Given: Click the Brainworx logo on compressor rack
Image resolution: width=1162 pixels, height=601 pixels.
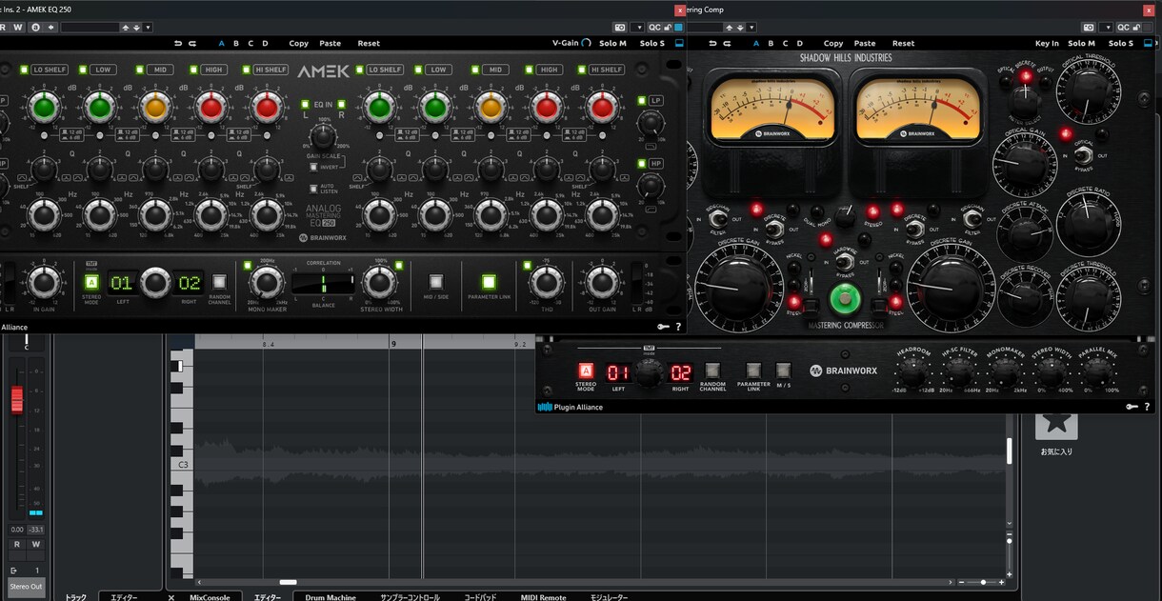Looking at the screenshot, I should 842,371.
